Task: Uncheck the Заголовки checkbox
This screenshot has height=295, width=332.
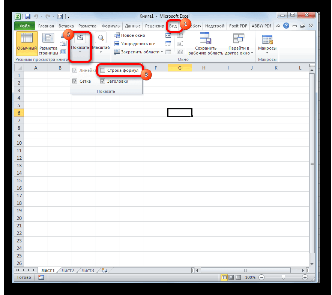Action: pos(103,81)
